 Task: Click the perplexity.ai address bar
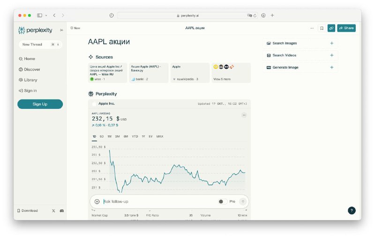click(187, 15)
